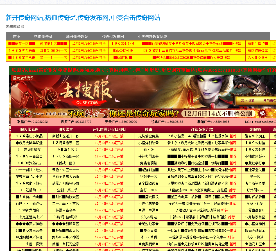Click the 活人800+ ad cell
This screenshot has width=276, height=251.
coord(258,58)
